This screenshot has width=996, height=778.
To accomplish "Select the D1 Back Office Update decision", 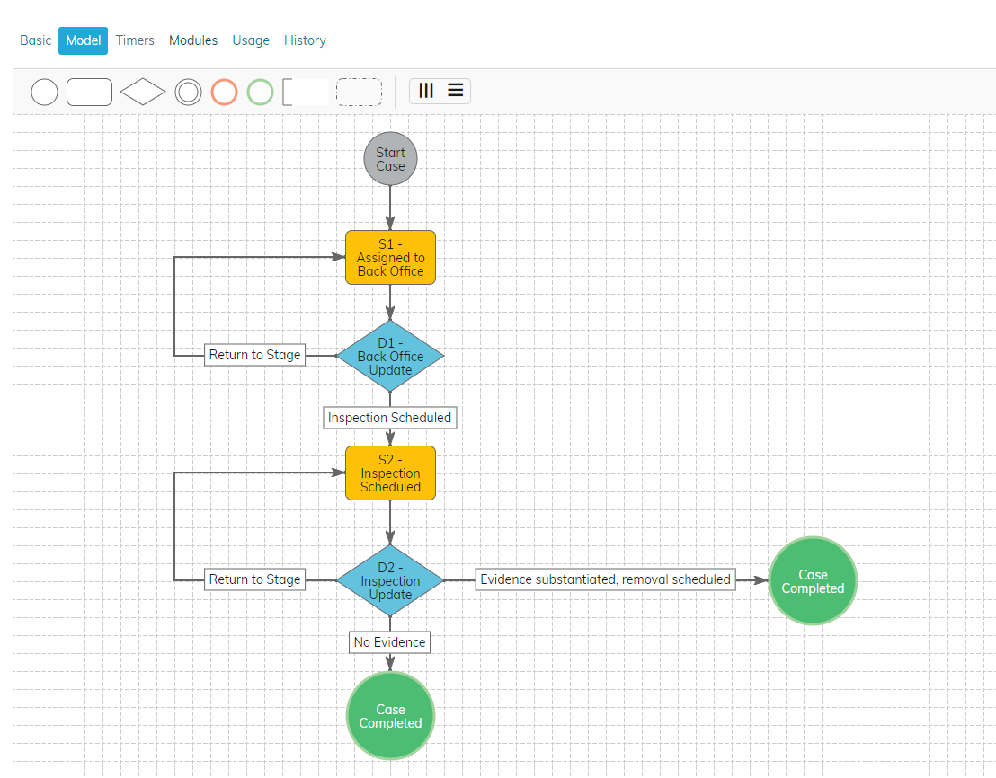I will tap(390, 357).
